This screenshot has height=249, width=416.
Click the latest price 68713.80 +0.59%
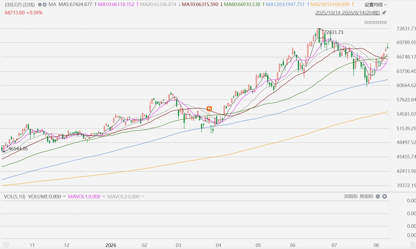(24, 13)
